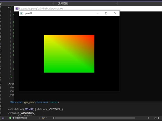Click the openGL window's title bar icon
162x121 pixels.
pyautogui.click(x=21, y=13)
